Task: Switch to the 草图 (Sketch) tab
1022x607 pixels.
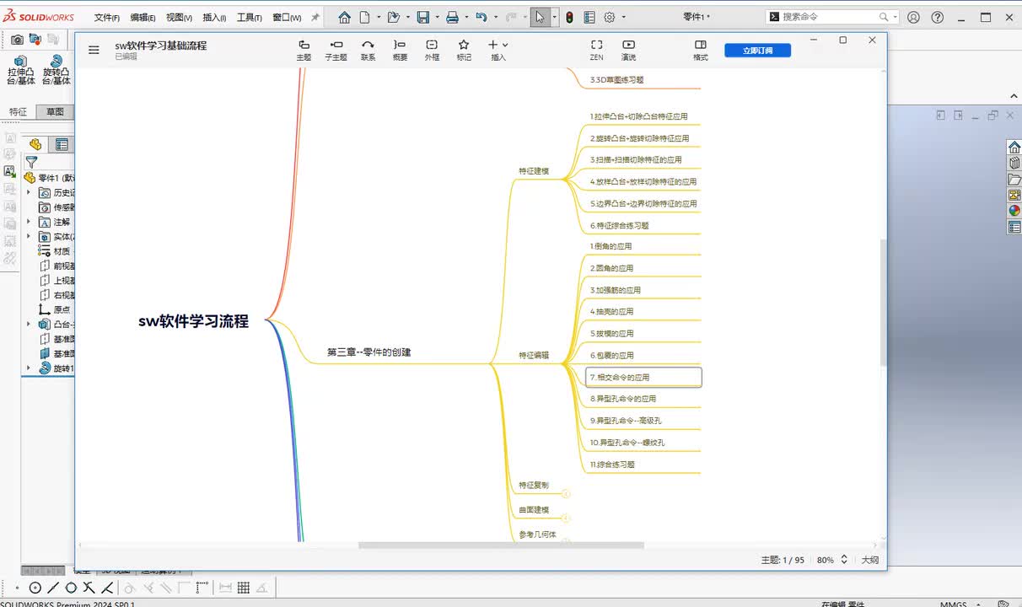Action: tap(55, 111)
